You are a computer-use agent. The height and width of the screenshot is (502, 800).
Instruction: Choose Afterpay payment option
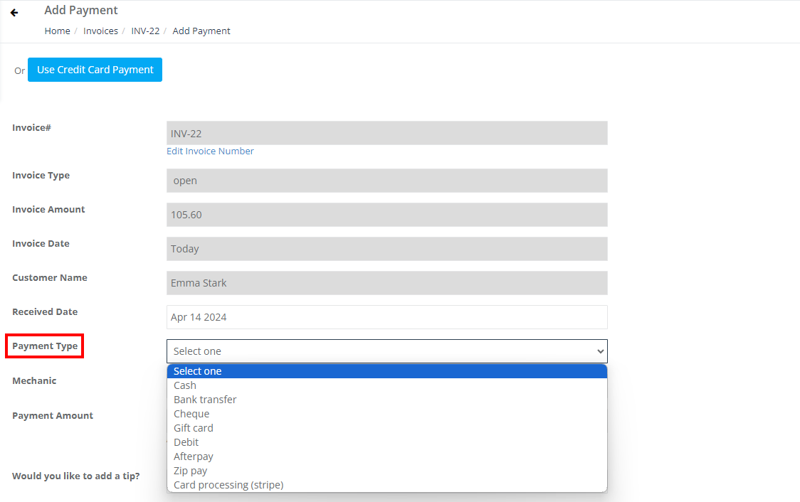point(386,456)
